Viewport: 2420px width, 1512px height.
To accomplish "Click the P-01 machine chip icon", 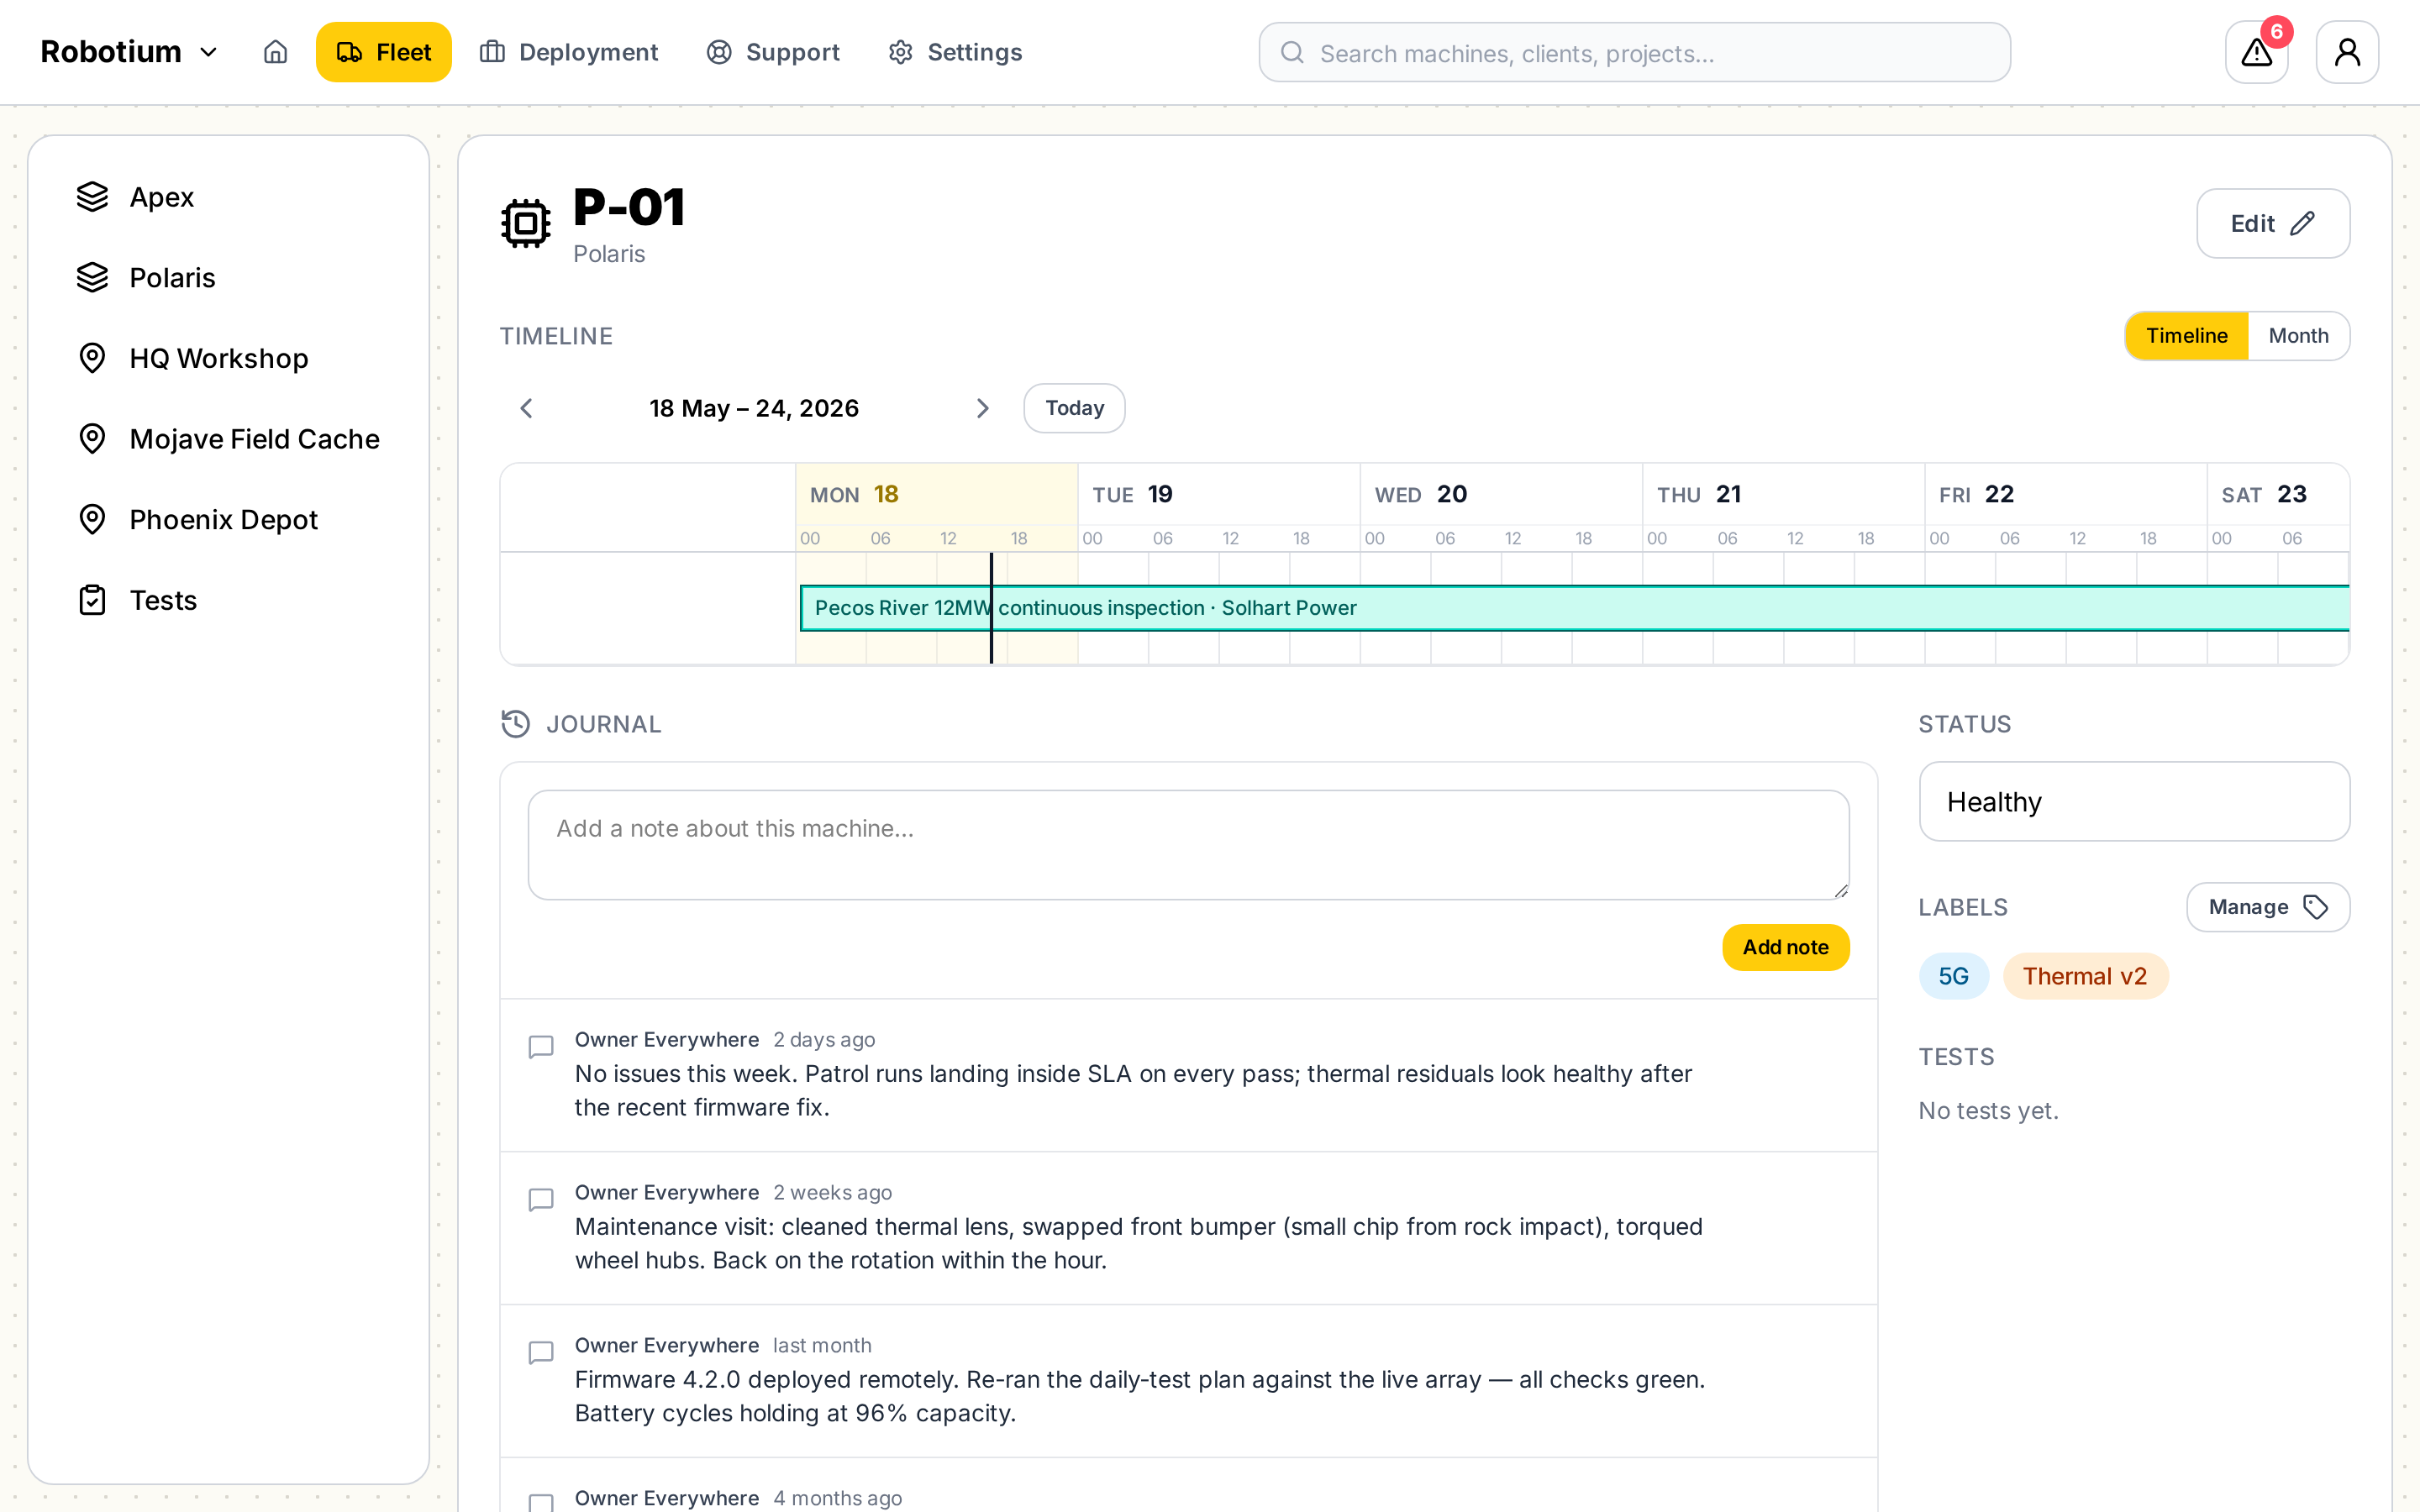I will click(526, 223).
